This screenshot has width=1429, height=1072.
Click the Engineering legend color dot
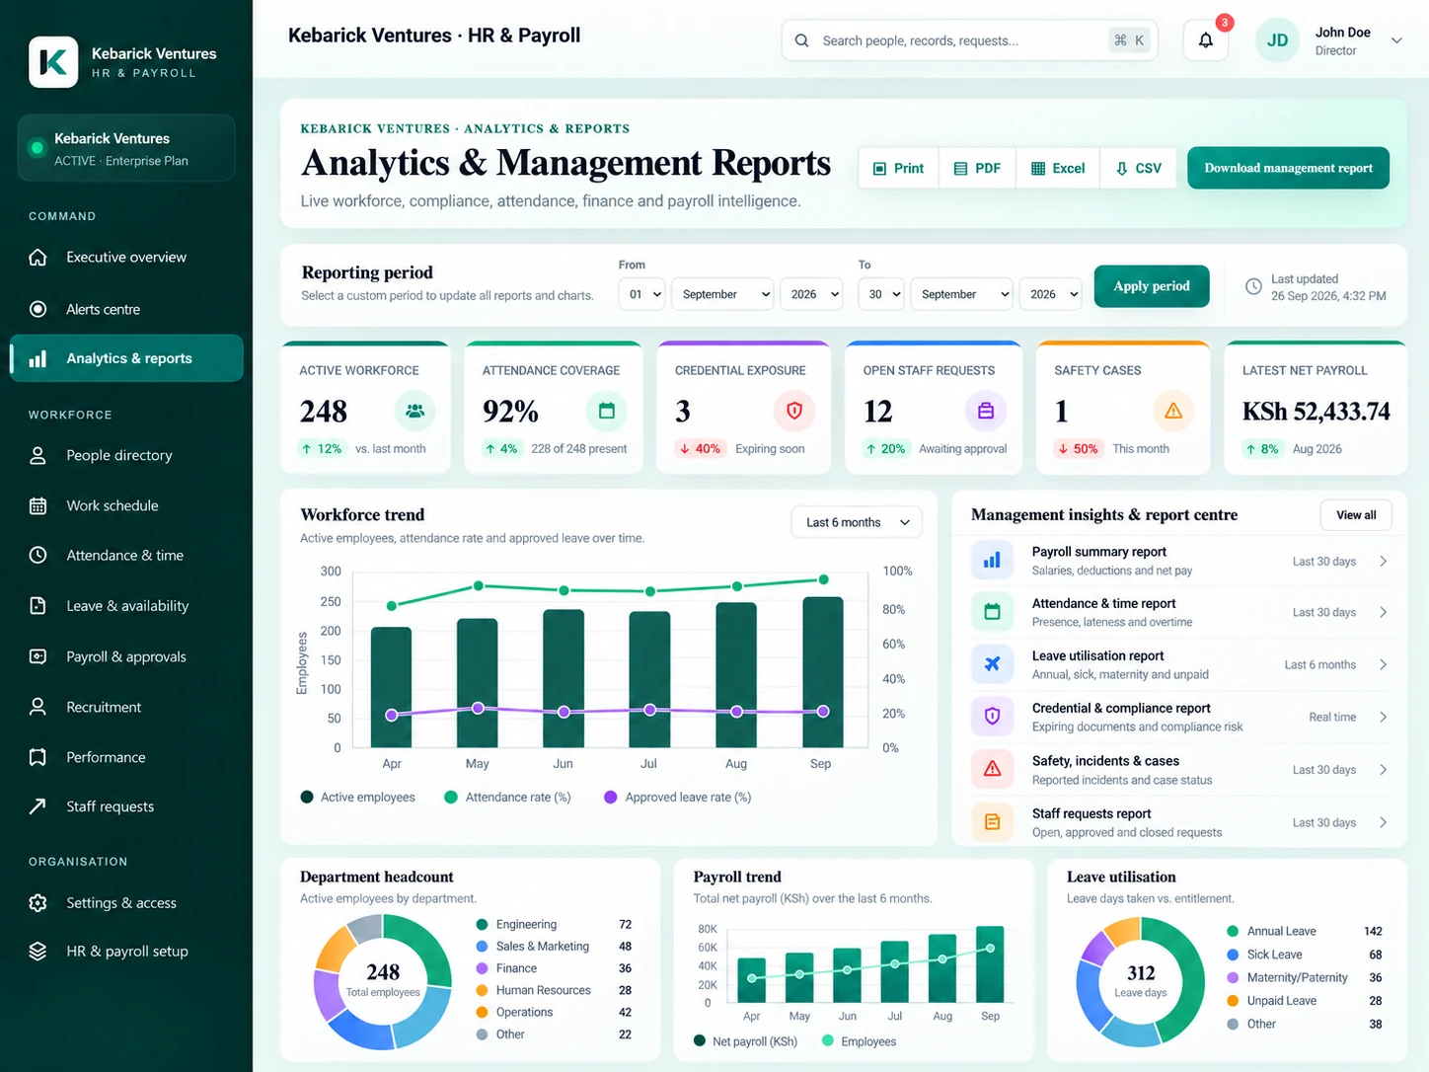coord(482,925)
